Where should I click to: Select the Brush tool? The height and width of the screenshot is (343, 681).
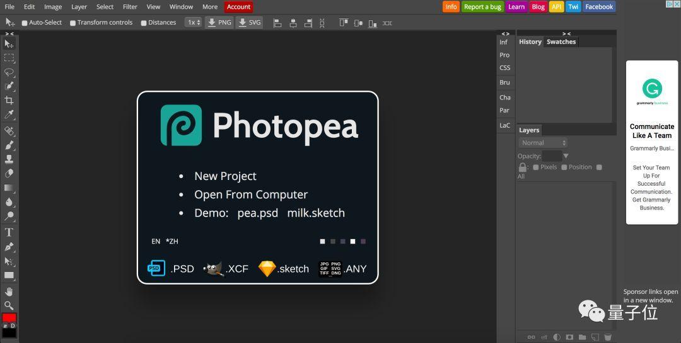click(x=9, y=145)
